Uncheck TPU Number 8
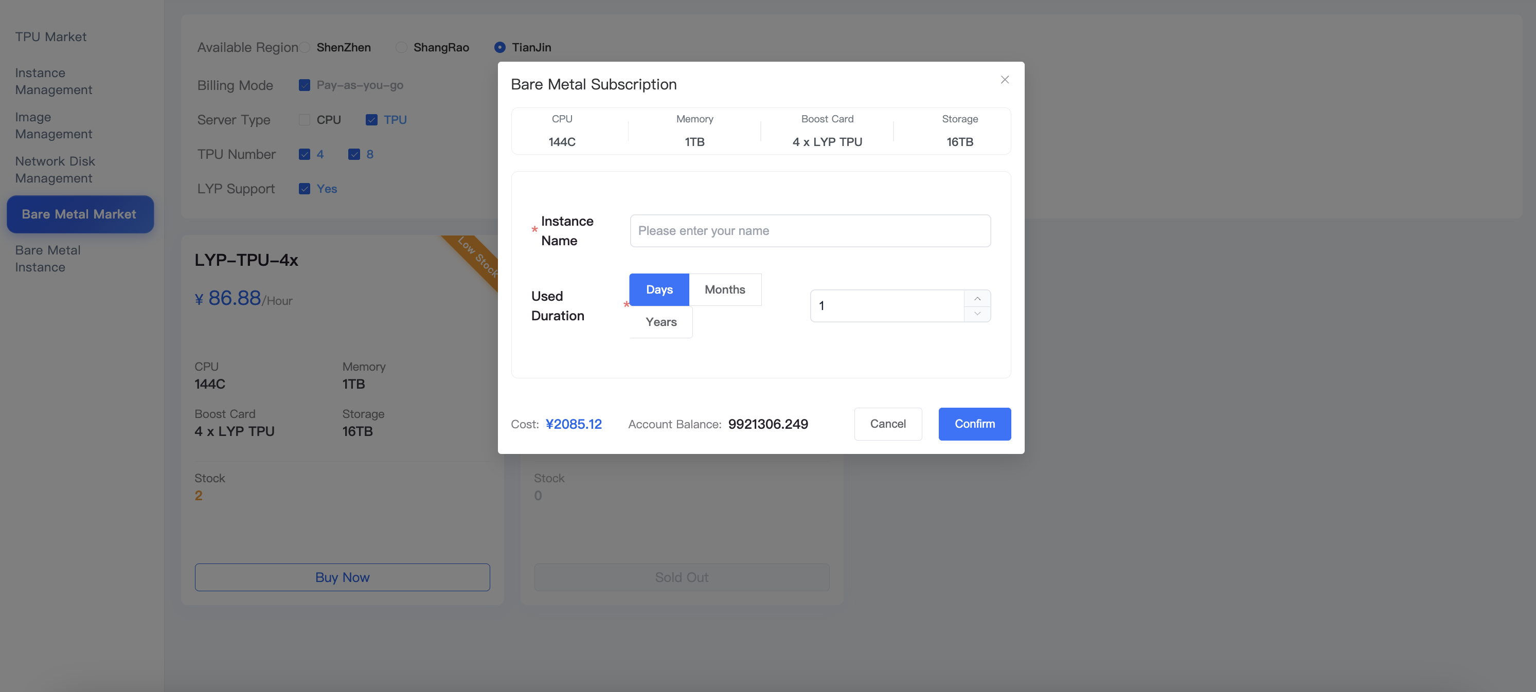Image resolution: width=1536 pixels, height=692 pixels. pyautogui.click(x=354, y=154)
